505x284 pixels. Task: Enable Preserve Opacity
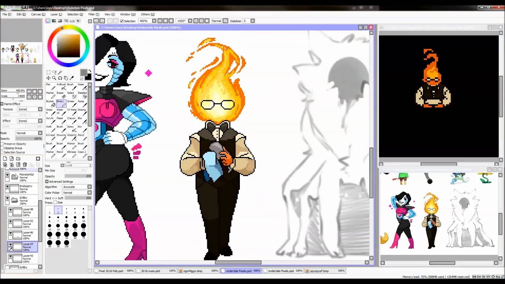[2, 144]
